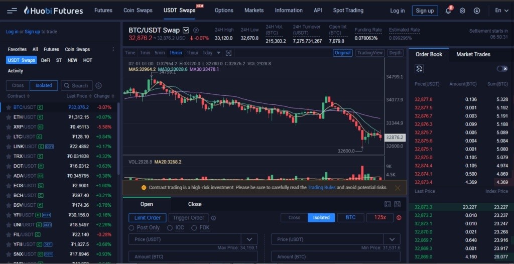This screenshot has width=514, height=264.
Task: Select the DeFi contract category tab
Action: 46,60
